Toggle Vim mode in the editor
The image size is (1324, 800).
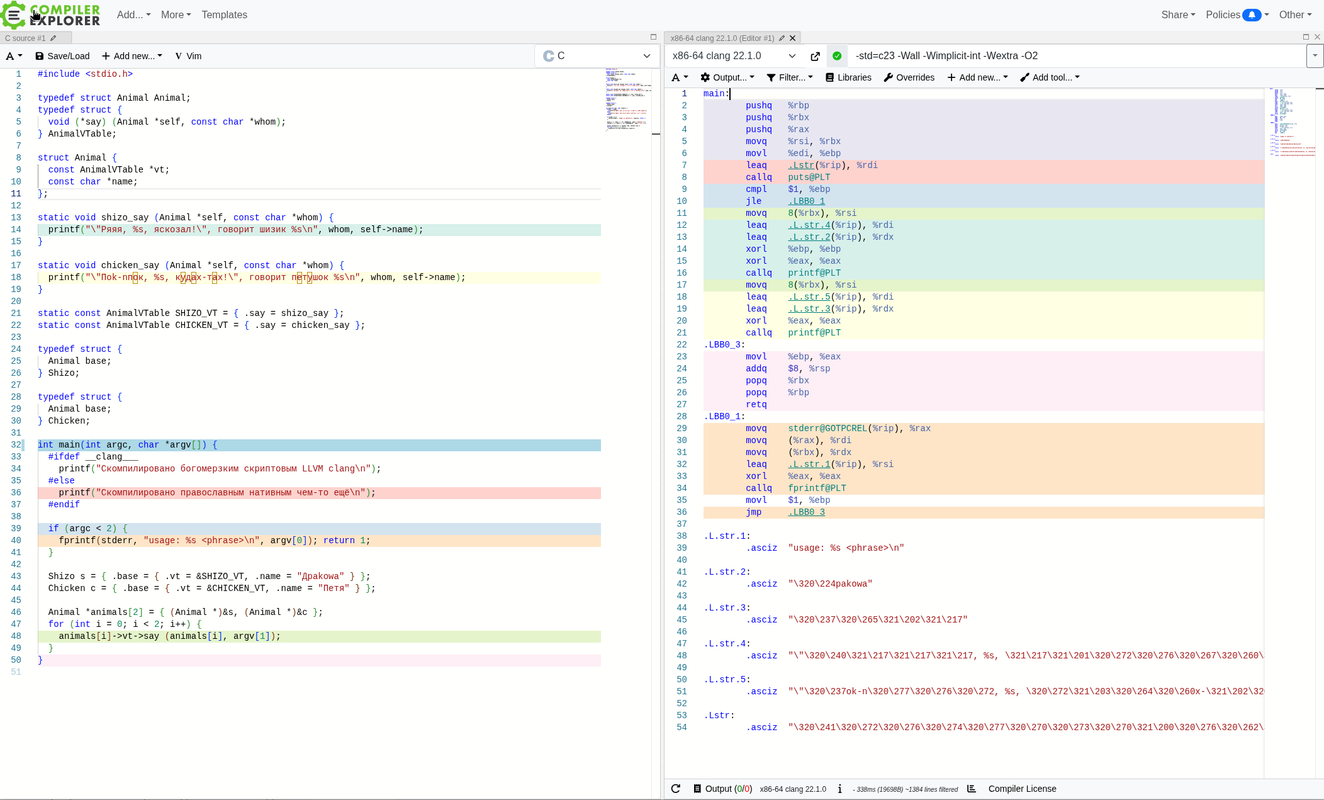pos(188,56)
